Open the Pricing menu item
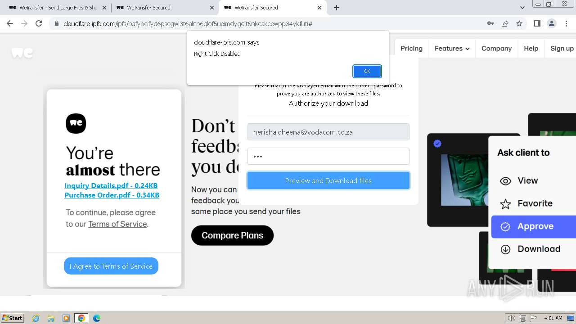This screenshot has width=576, height=324. [x=411, y=48]
